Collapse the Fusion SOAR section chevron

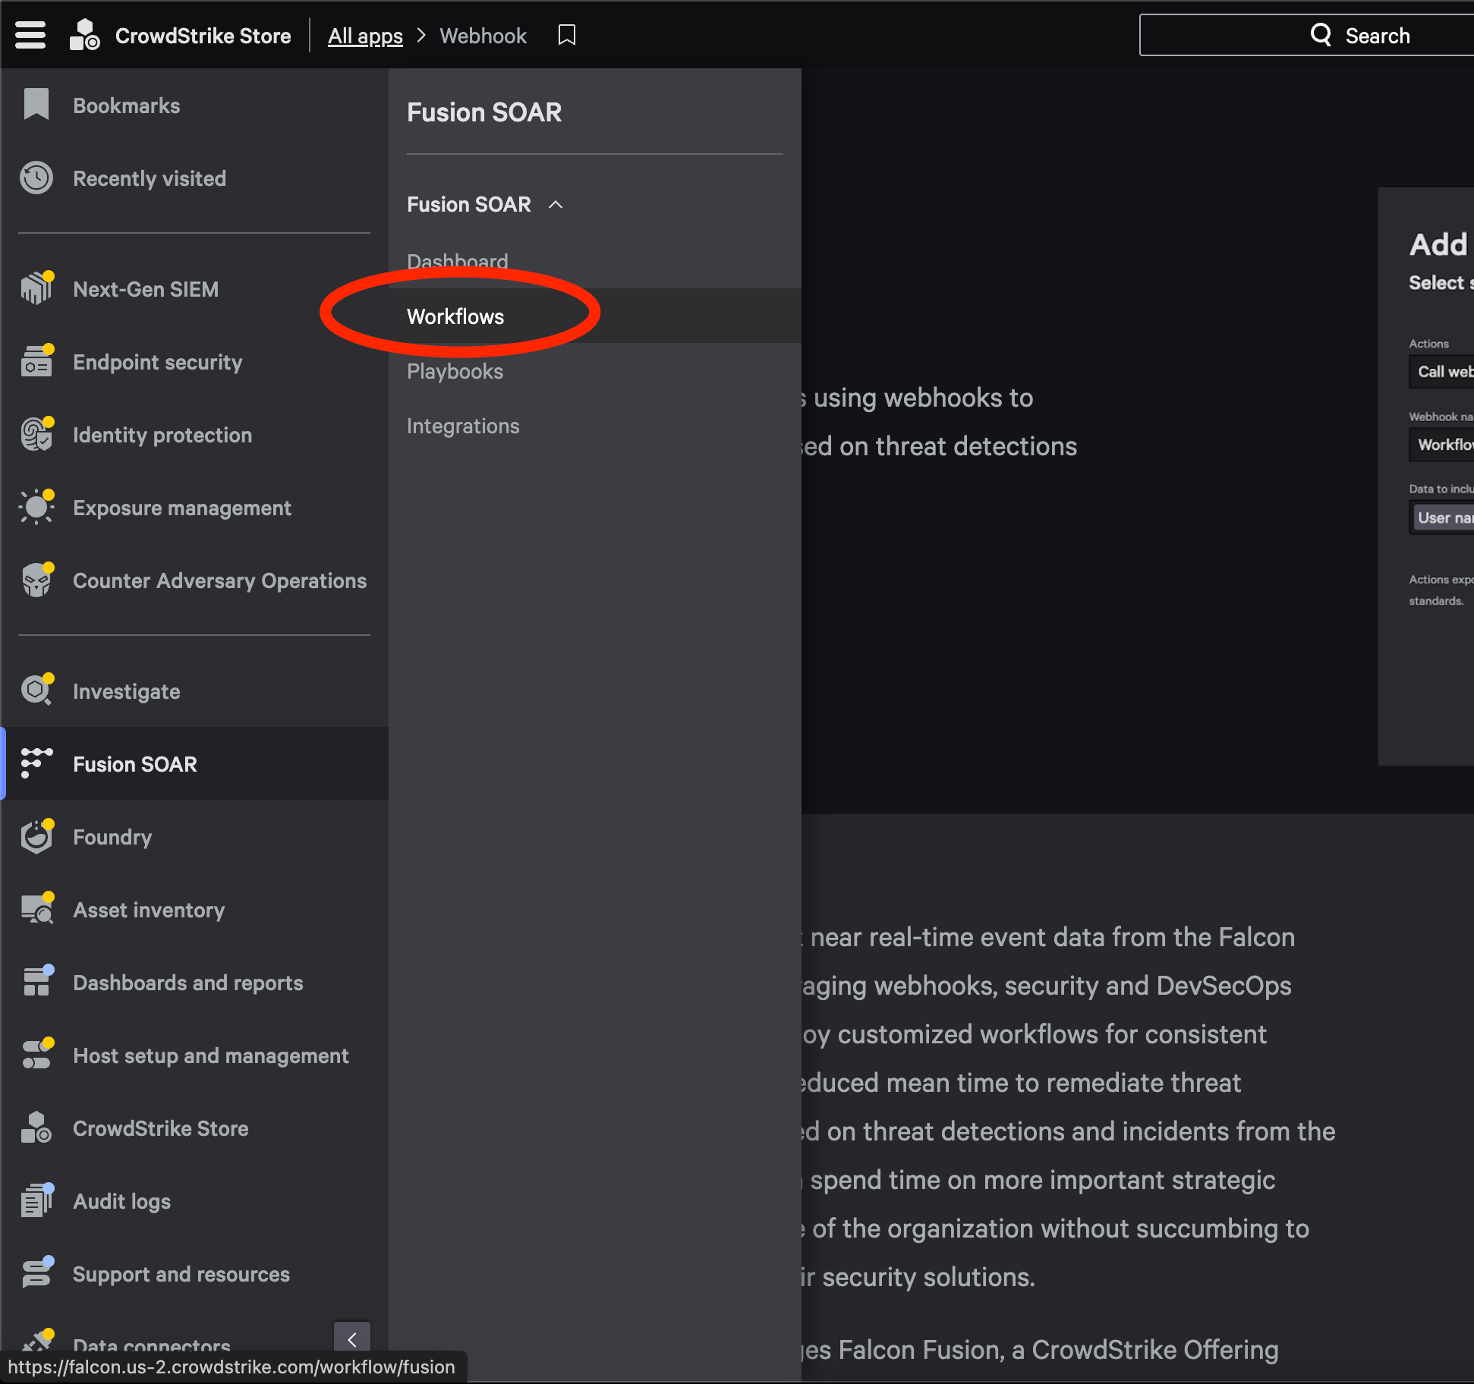556,204
